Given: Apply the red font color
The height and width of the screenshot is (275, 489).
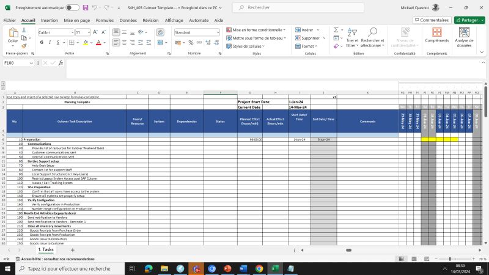Looking at the screenshot, I should click(x=98, y=42).
